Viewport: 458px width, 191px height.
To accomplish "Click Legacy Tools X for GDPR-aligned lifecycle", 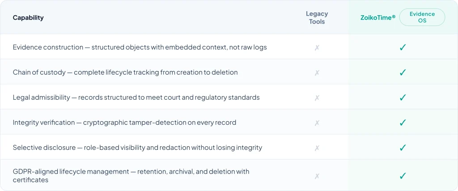I will pyautogui.click(x=317, y=176).
